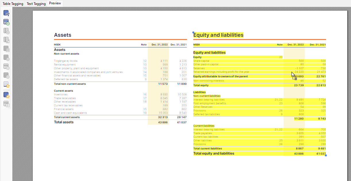Click the 'Total current liabilities' label
Image resolution: width=351 pixels, height=181 pixels.
[x=208, y=149]
